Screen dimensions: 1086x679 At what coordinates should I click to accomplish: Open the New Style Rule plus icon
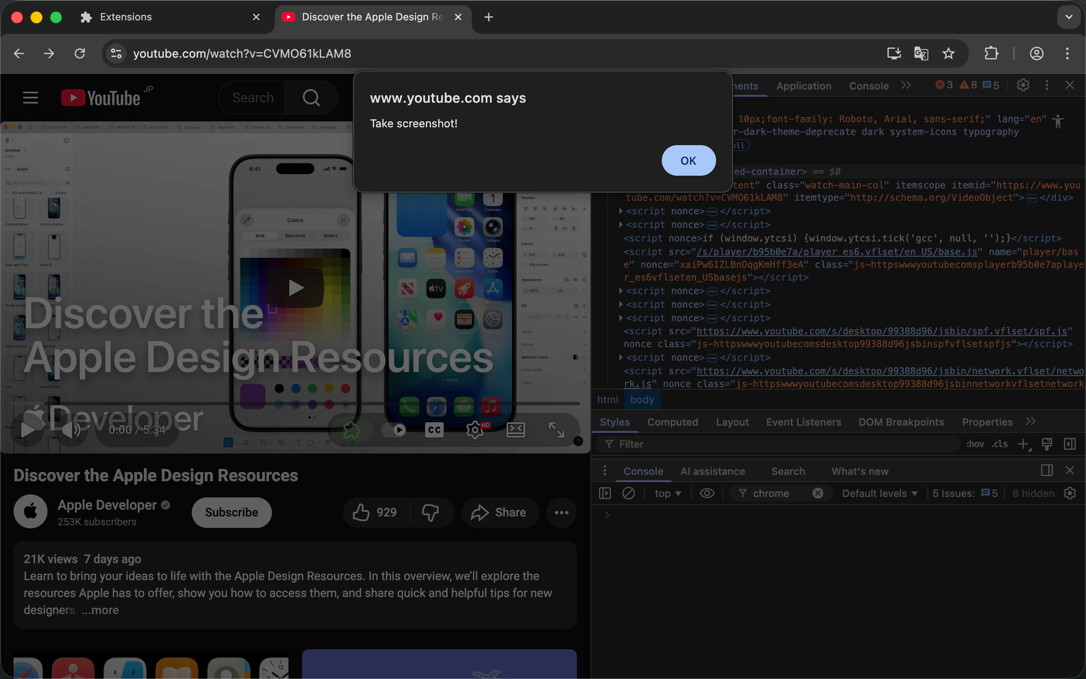1023,444
